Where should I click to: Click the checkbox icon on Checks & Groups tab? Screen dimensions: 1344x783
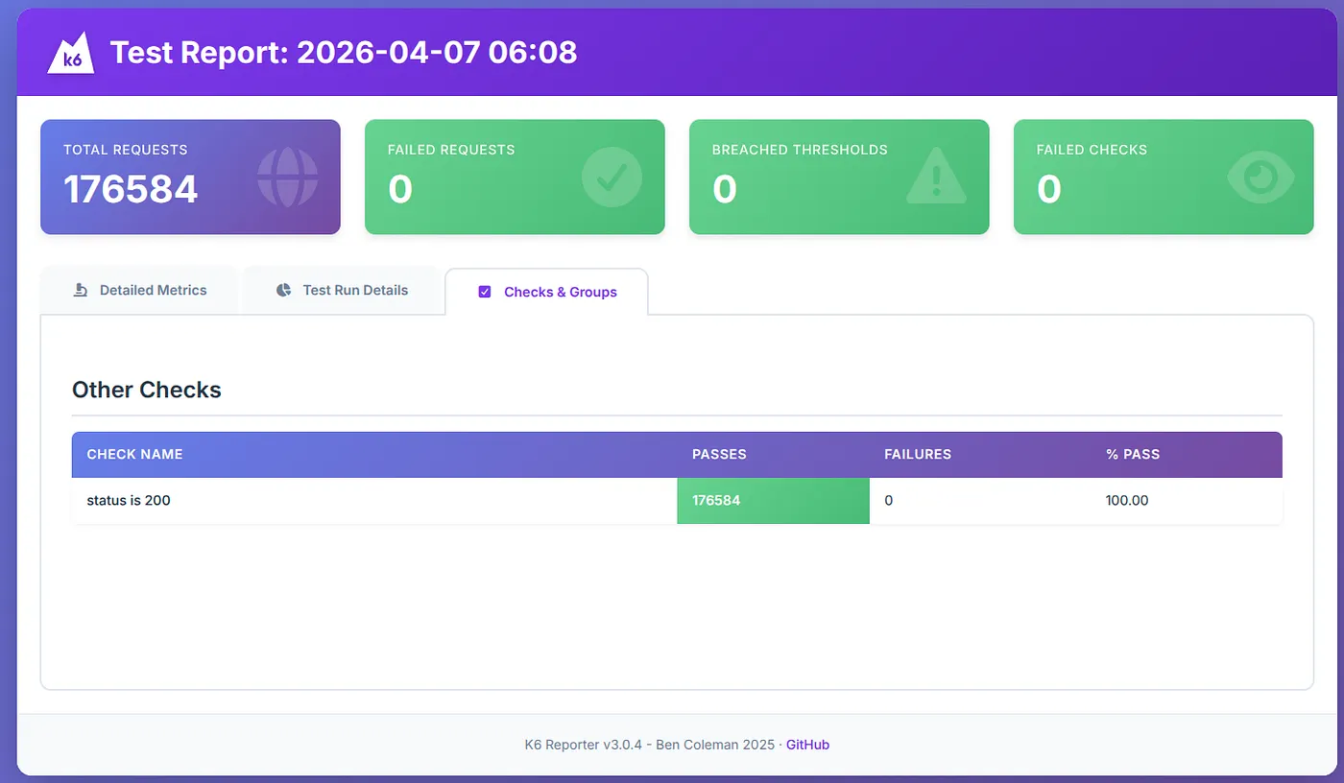tap(485, 292)
